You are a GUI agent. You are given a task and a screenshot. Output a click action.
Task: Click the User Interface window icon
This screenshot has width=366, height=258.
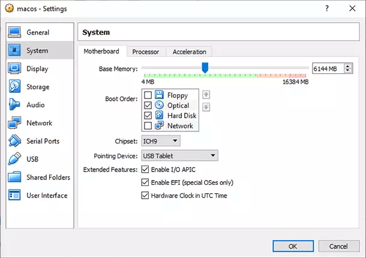point(14,195)
